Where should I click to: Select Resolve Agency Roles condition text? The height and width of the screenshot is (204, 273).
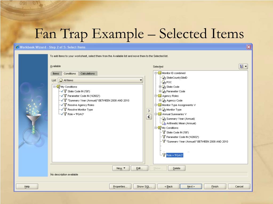[81, 105]
